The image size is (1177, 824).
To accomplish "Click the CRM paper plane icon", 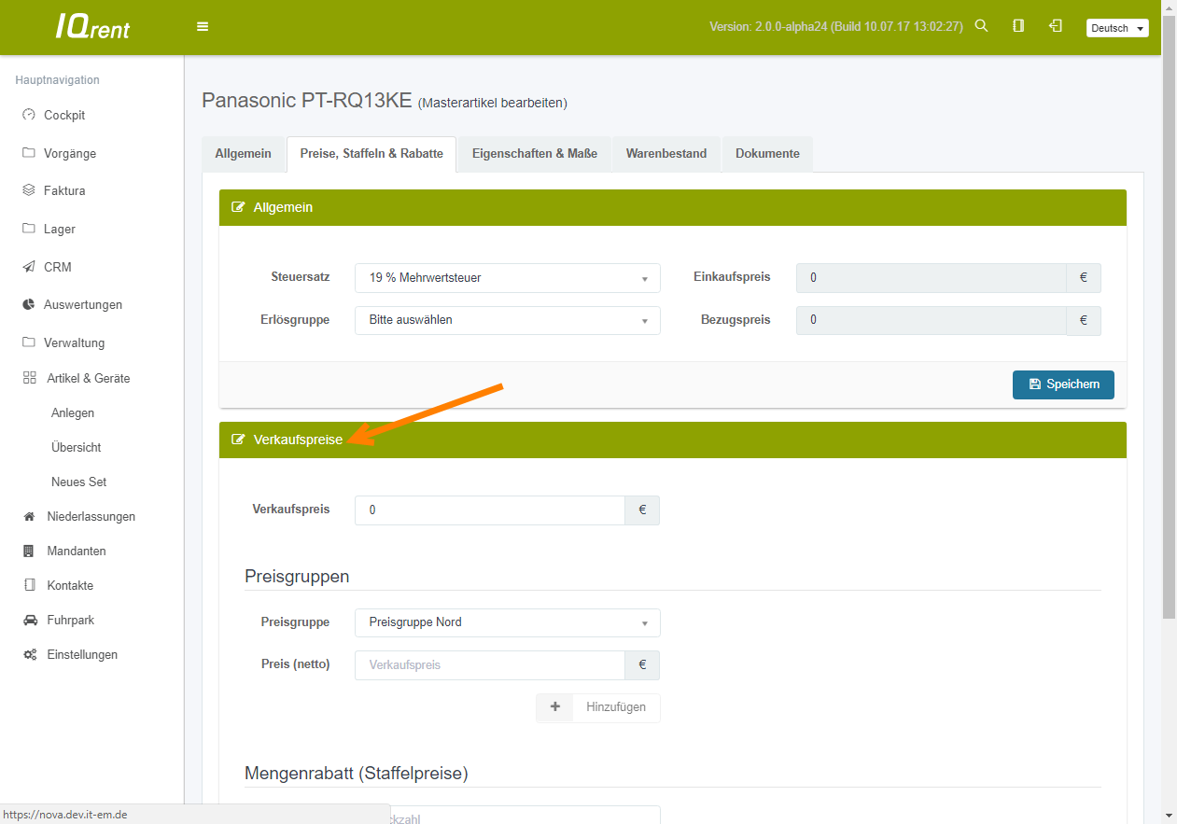I will (x=29, y=267).
